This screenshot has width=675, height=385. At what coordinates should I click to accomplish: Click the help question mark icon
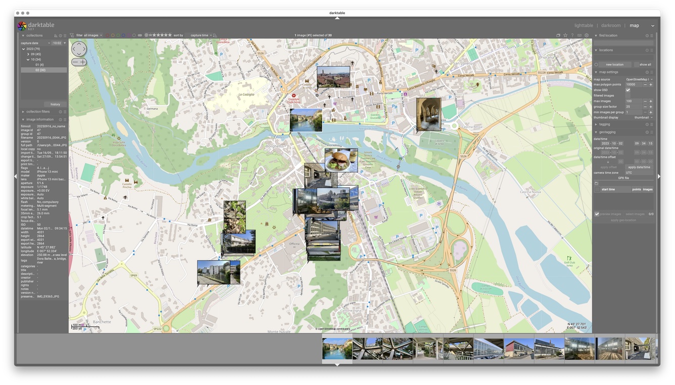[572, 35]
